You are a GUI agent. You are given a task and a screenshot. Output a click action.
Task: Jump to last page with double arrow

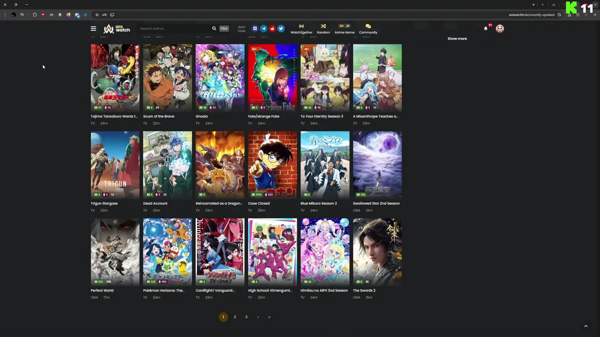click(269, 317)
